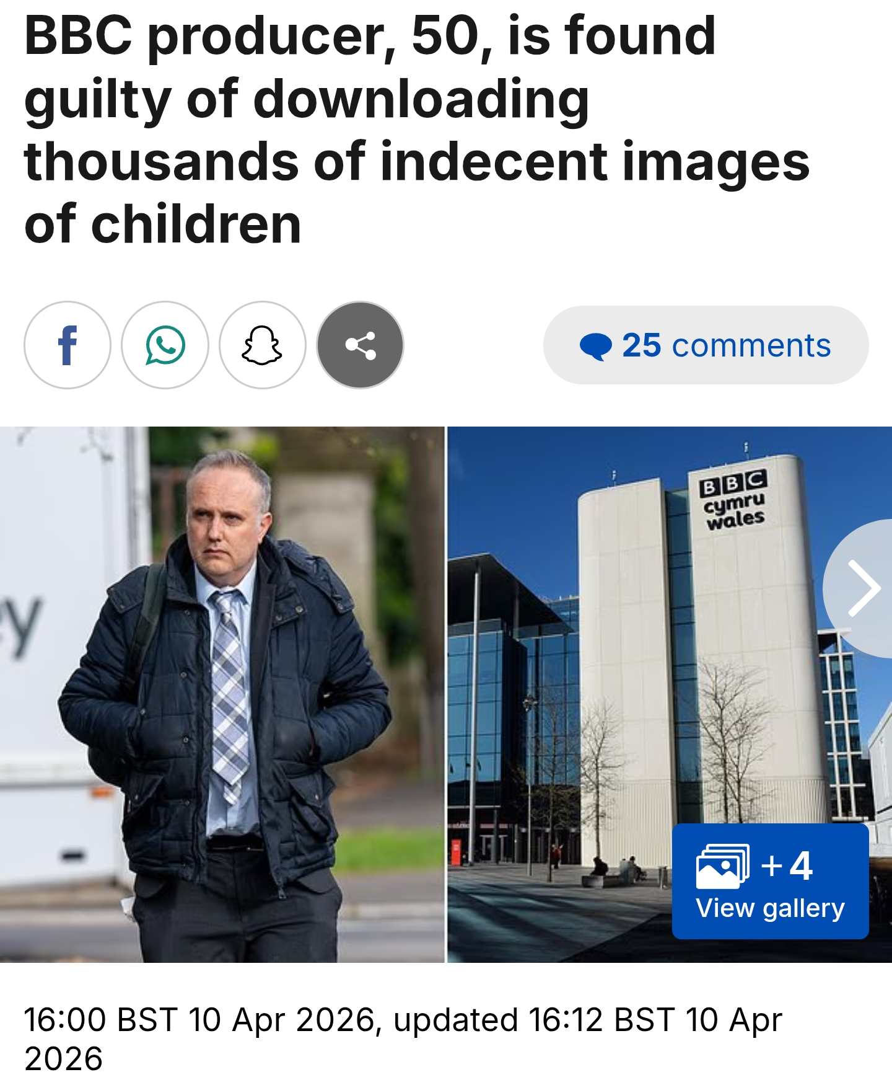Click the stacked photos gallery icon
The image size is (892, 1085).
pos(723,866)
